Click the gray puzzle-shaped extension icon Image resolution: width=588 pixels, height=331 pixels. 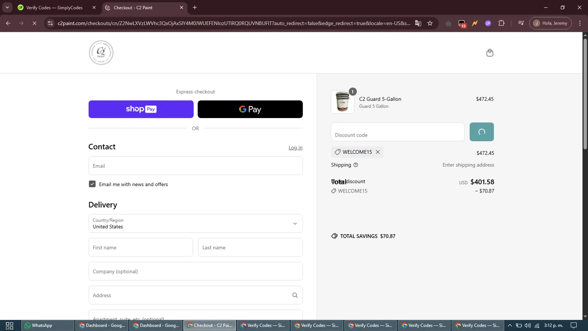pyautogui.click(x=448, y=23)
